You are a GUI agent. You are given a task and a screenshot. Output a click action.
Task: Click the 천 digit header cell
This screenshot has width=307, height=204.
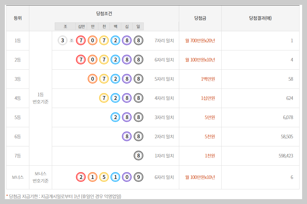pyautogui.click(x=104, y=26)
